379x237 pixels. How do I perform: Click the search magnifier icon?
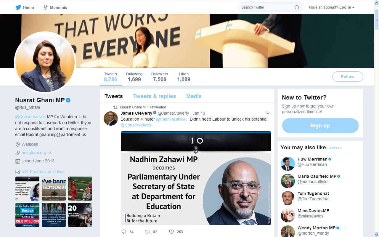[297, 7]
